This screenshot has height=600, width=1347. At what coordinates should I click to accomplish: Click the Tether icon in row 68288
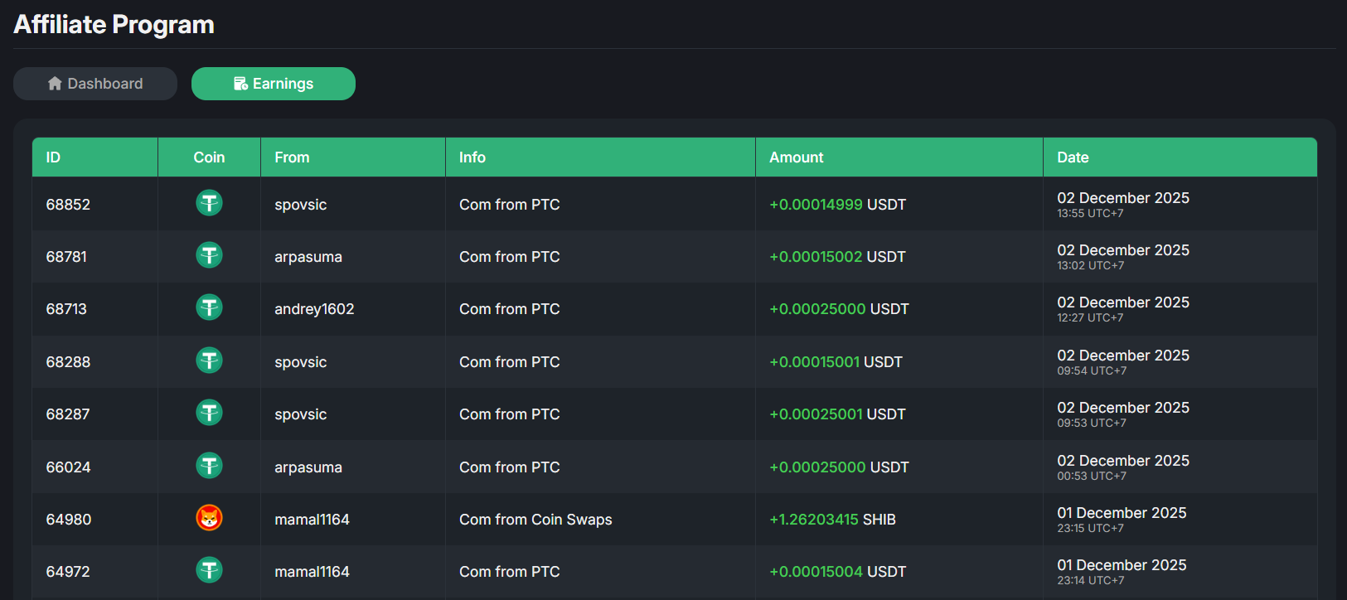click(209, 360)
